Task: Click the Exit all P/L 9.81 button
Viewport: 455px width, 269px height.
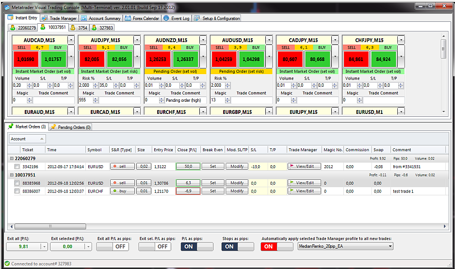Action: click(23, 247)
